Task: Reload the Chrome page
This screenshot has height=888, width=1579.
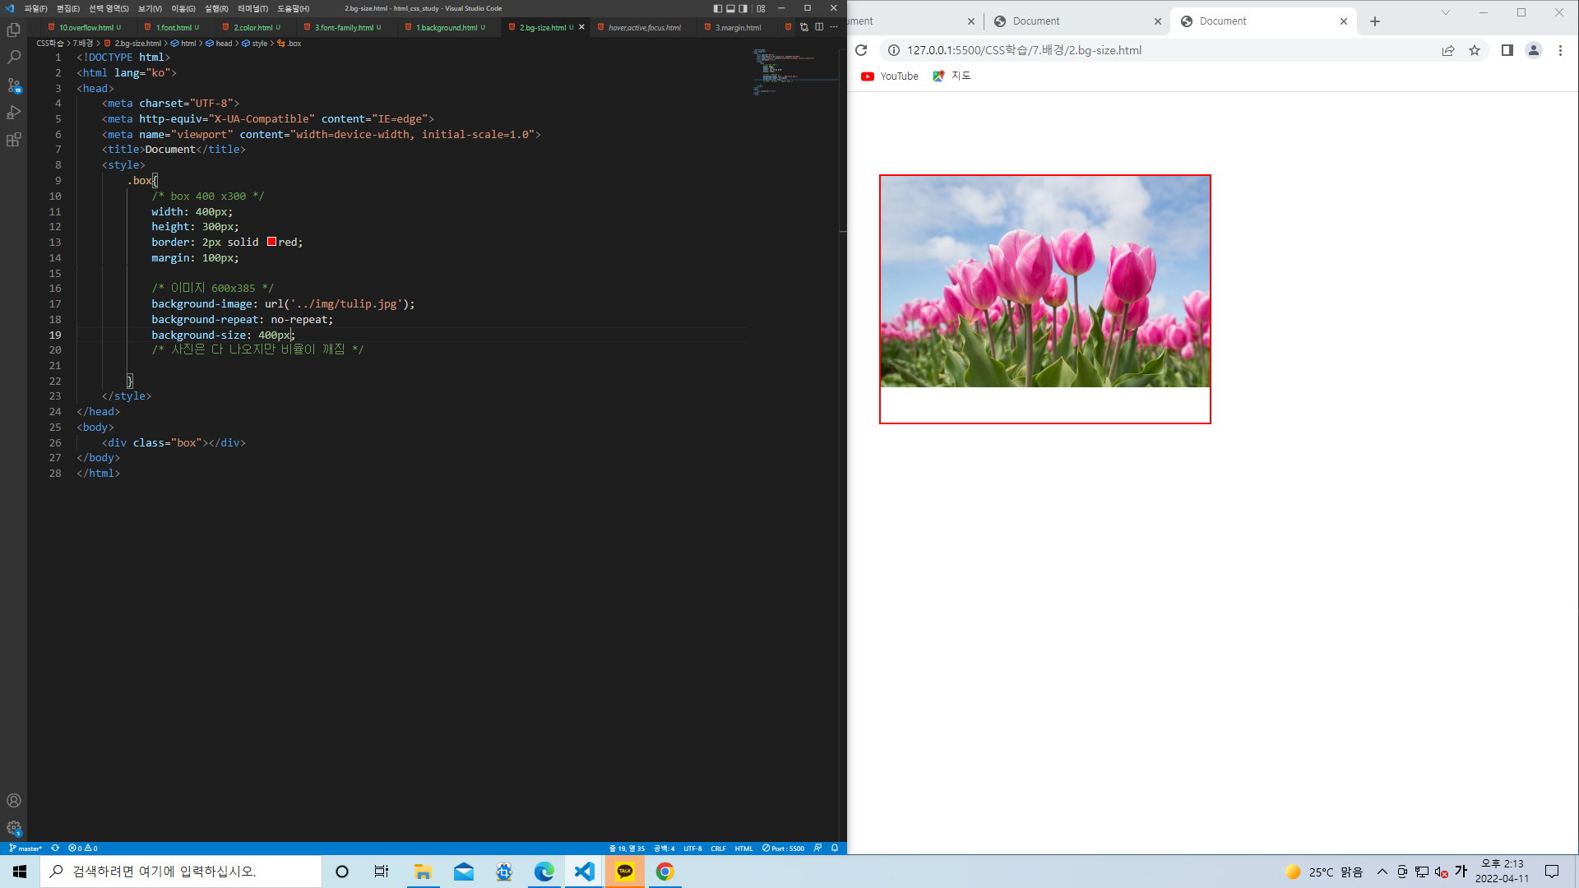Action: 861,50
